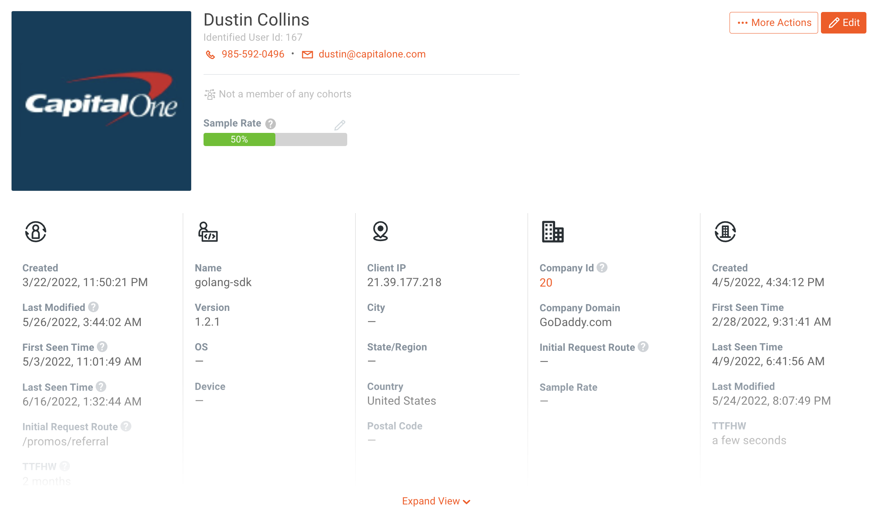Click the session sync icon in the rightmost column
Viewport: 876px width, 522px height.
(725, 232)
